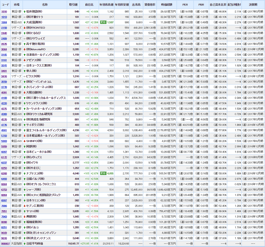This screenshot has width=265, height=247.
Task: Click the flat arrow beside ピクスタ(株)
Action: (x=25, y=77)
